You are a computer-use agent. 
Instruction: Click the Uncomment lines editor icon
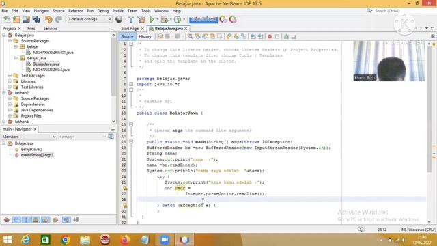point(294,36)
